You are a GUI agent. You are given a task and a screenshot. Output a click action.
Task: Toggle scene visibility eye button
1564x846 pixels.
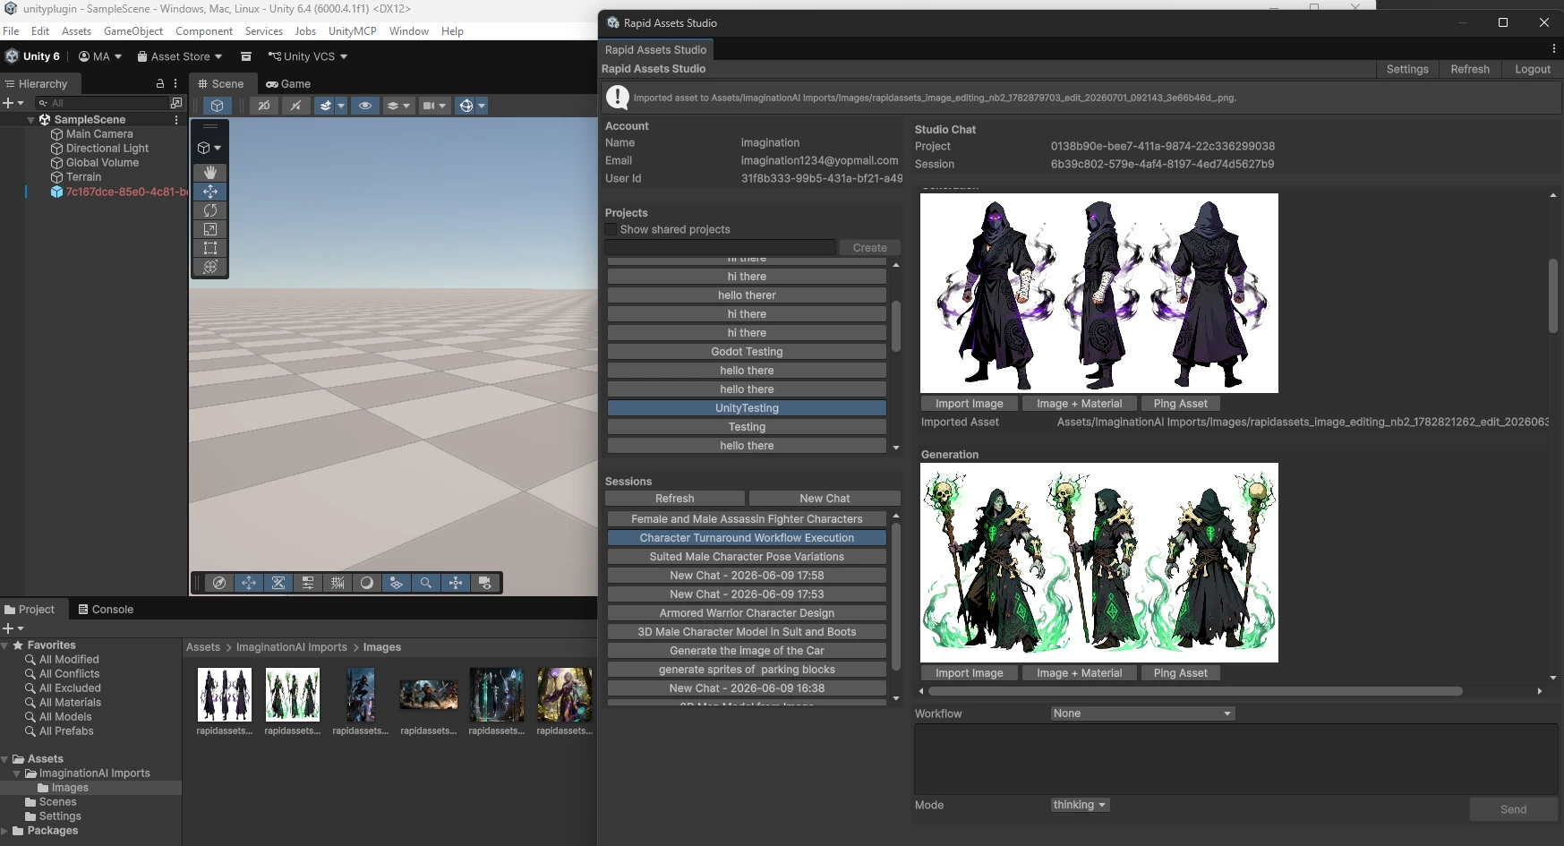click(x=365, y=106)
